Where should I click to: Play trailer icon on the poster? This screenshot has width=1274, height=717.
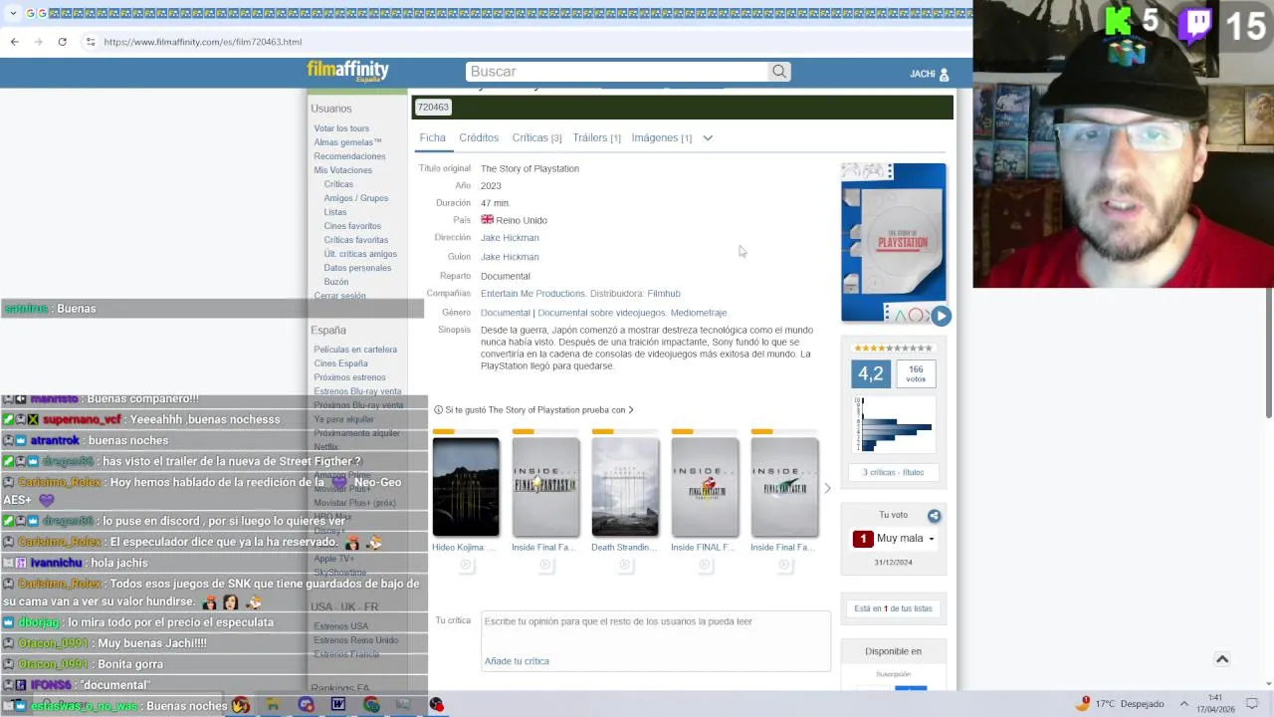[941, 316]
